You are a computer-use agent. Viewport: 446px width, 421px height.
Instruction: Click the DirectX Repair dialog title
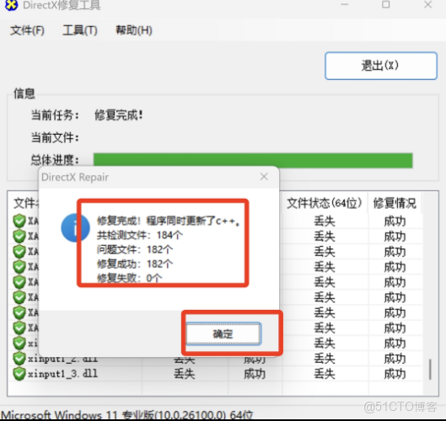click(x=75, y=177)
